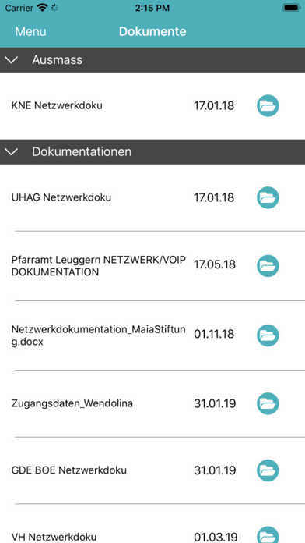The height and width of the screenshot is (543, 305).
Task: Tap folder icon for VH Netzwerkdoku
Action: click(268, 534)
